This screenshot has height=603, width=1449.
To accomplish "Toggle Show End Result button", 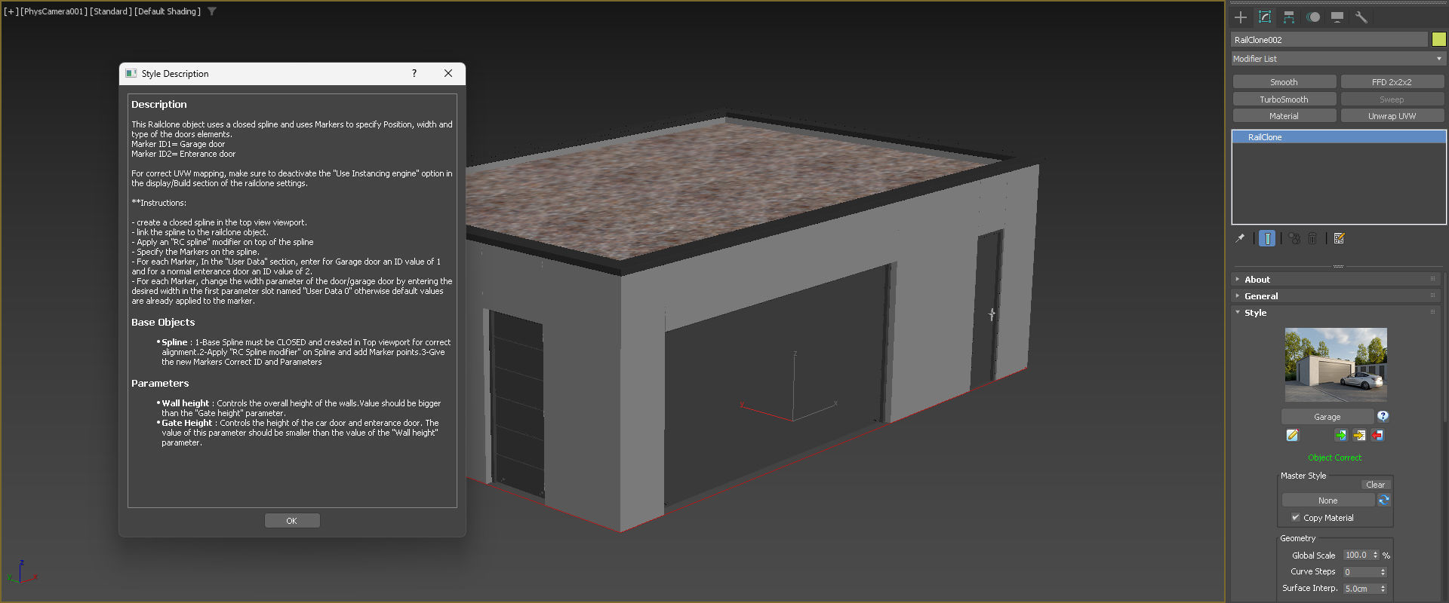I will click(x=1267, y=238).
